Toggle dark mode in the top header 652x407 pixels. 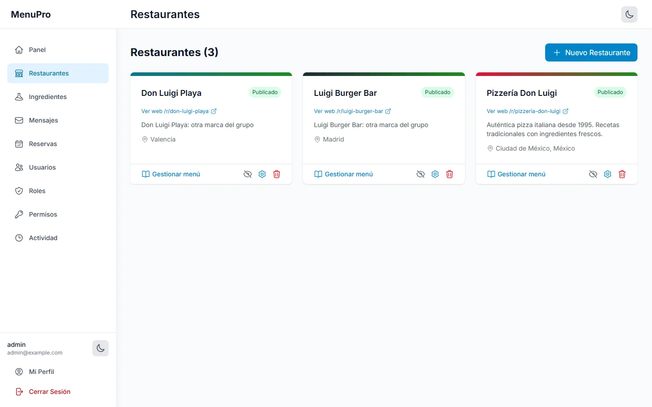click(x=629, y=14)
